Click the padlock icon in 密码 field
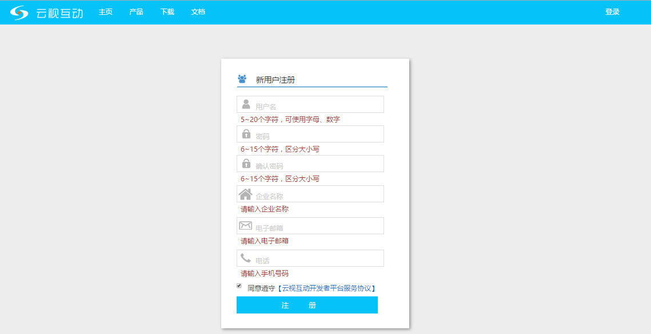The image size is (651, 334). (x=246, y=134)
